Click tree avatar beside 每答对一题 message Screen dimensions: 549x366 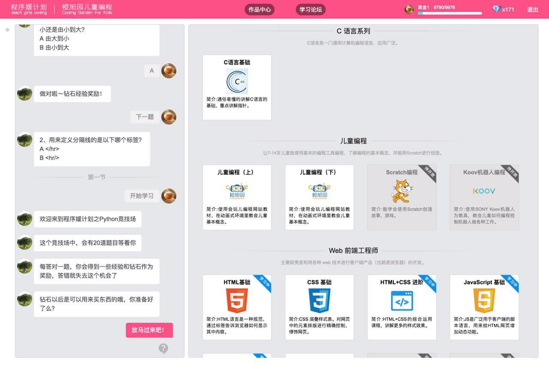point(24,266)
